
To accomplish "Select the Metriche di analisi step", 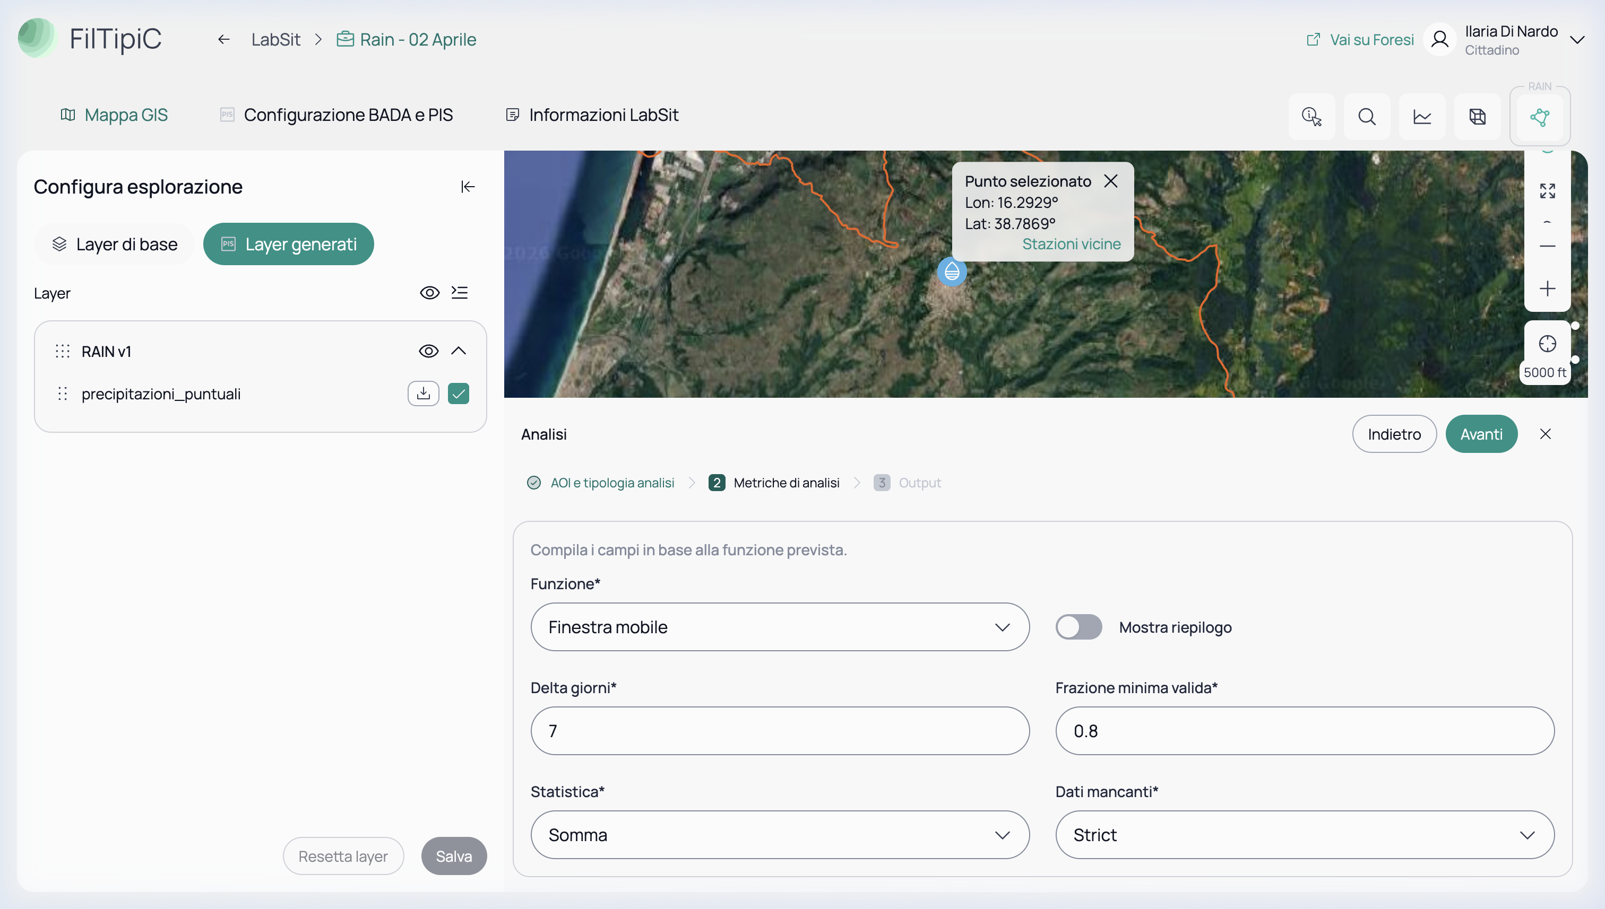I will [774, 483].
